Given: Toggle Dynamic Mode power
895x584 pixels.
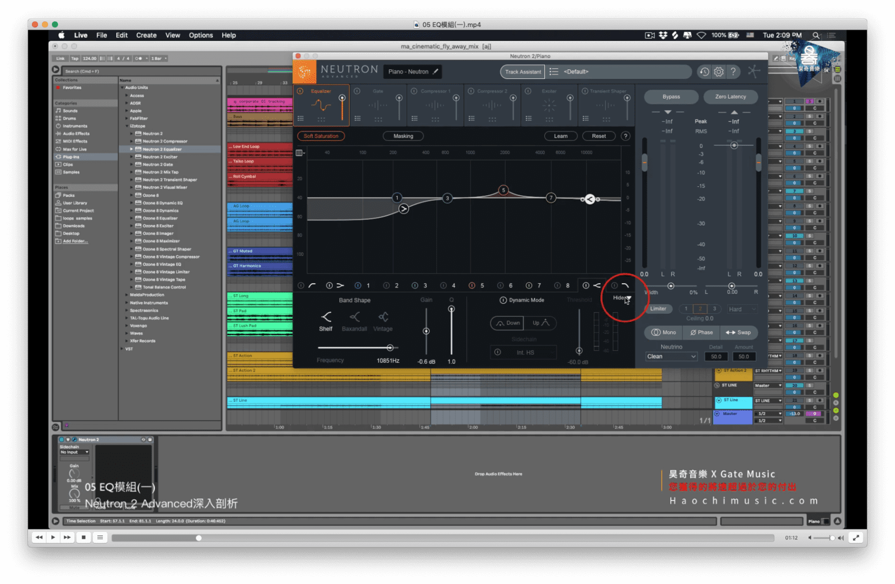Looking at the screenshot, I should 503,300.
